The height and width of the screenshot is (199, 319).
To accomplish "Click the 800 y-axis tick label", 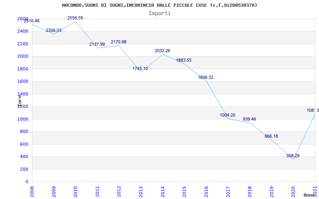I will tap(24, 132).
